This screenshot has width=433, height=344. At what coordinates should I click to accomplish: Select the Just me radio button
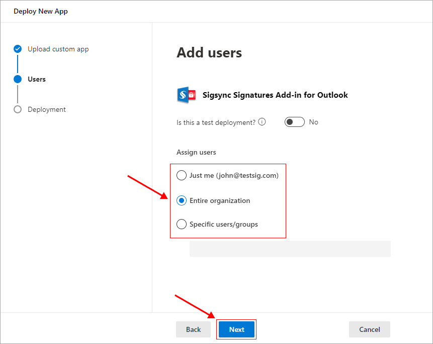point(182,175)
